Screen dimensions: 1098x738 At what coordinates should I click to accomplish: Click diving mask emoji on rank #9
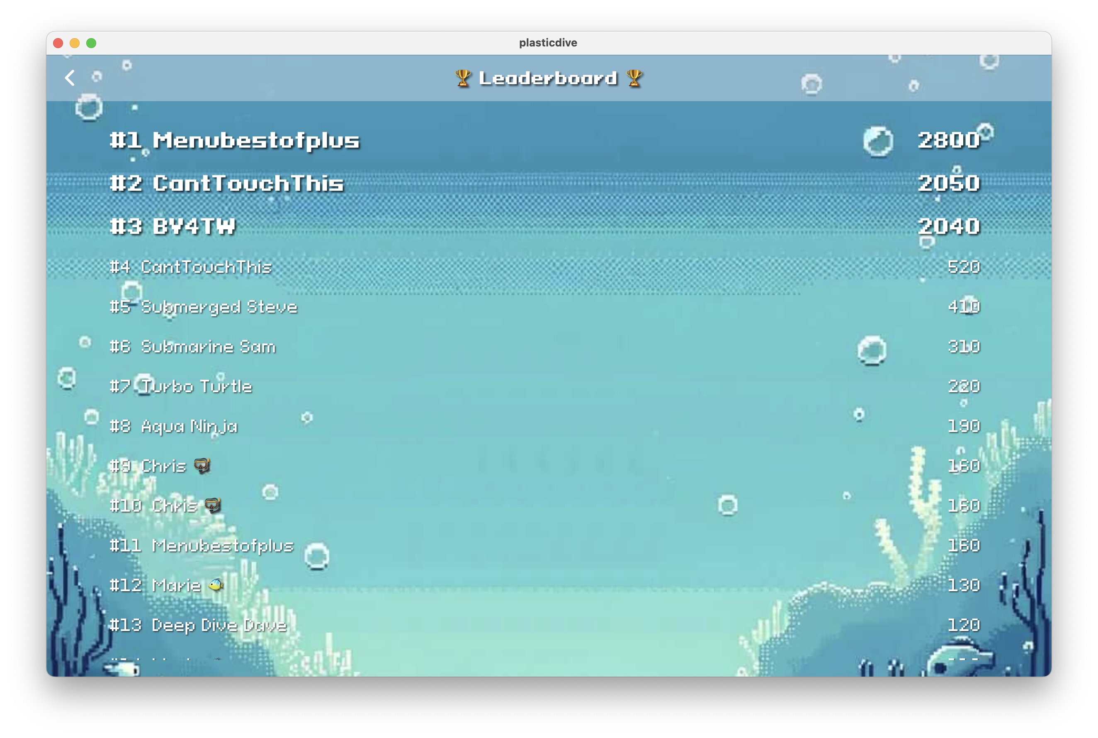pyautogui.click(x=202, y=466)
